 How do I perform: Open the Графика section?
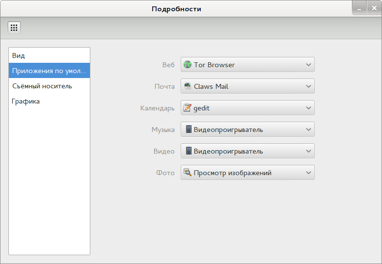point(49,101)
